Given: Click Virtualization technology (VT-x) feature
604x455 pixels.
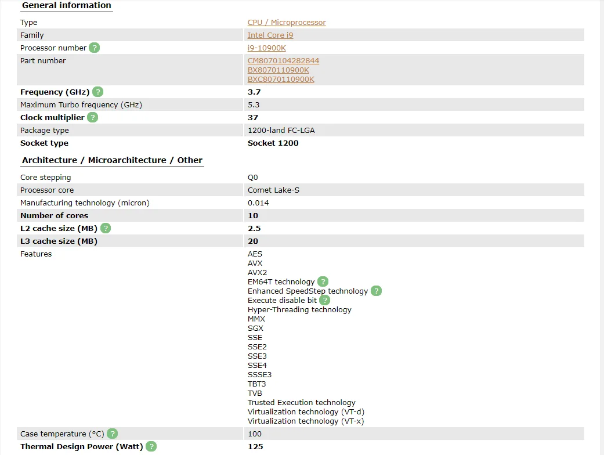Looking at the screenshot, I should (x=305, y=421).
